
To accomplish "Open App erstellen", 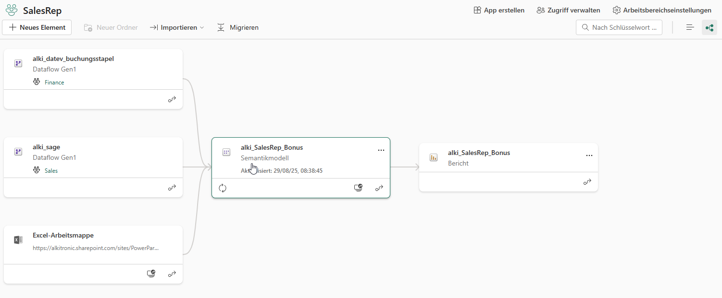I will (x=499, y=10).
